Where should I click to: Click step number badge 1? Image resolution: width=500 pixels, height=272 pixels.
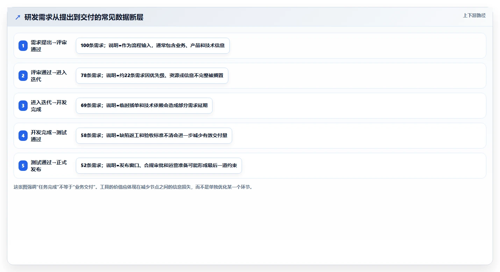(23, 46)
